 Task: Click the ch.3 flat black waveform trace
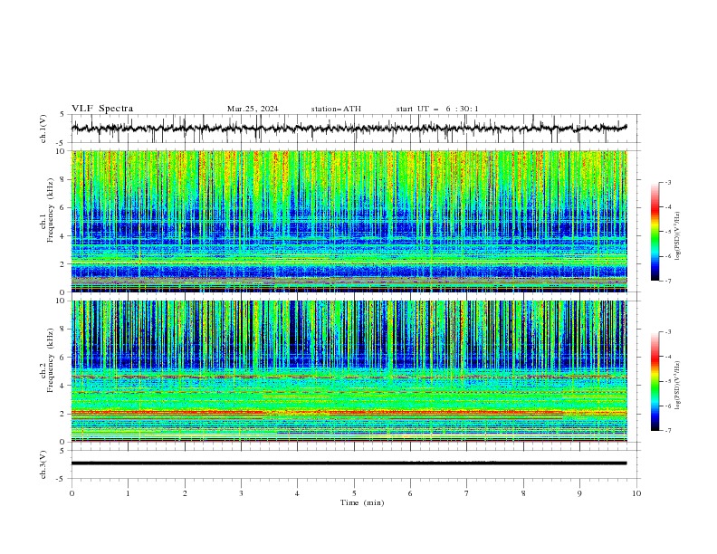(349, 463)
